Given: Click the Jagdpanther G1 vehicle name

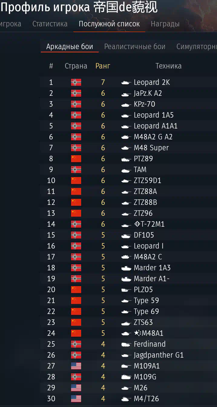Looking at the screenshot, I should point(159,355).
